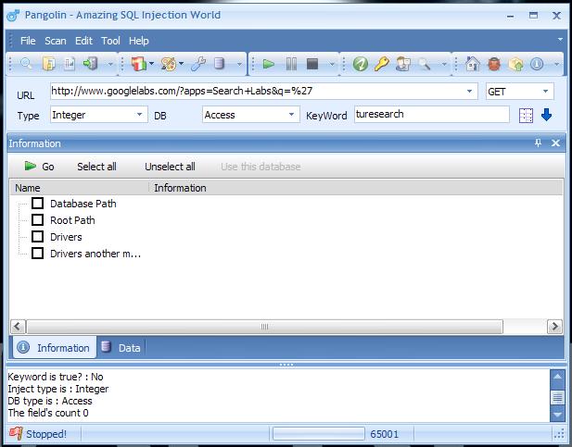The image size is (572, 447).
Task: Tick the Drivers another method checkbox
Action: click(x=38, y=254)
